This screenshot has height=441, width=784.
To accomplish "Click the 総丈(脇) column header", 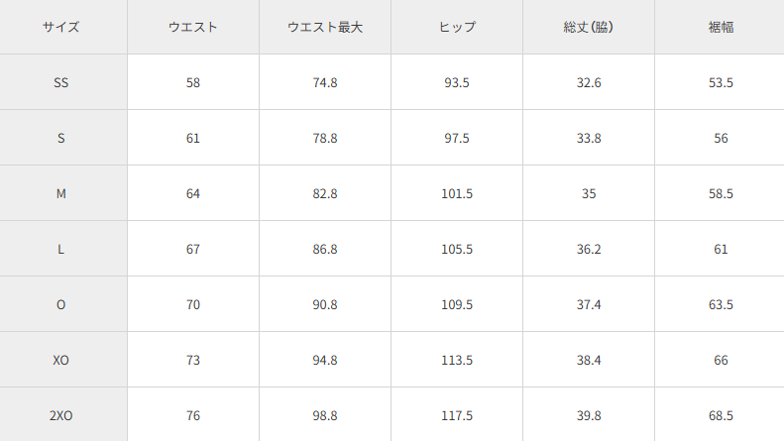I will [x=589, y=27].
